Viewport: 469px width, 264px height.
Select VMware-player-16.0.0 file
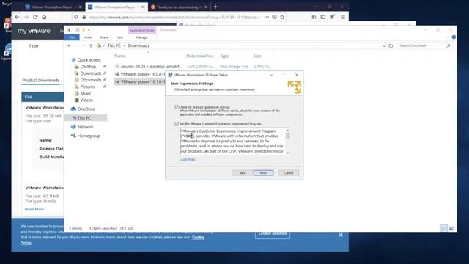tap(140, 74)
